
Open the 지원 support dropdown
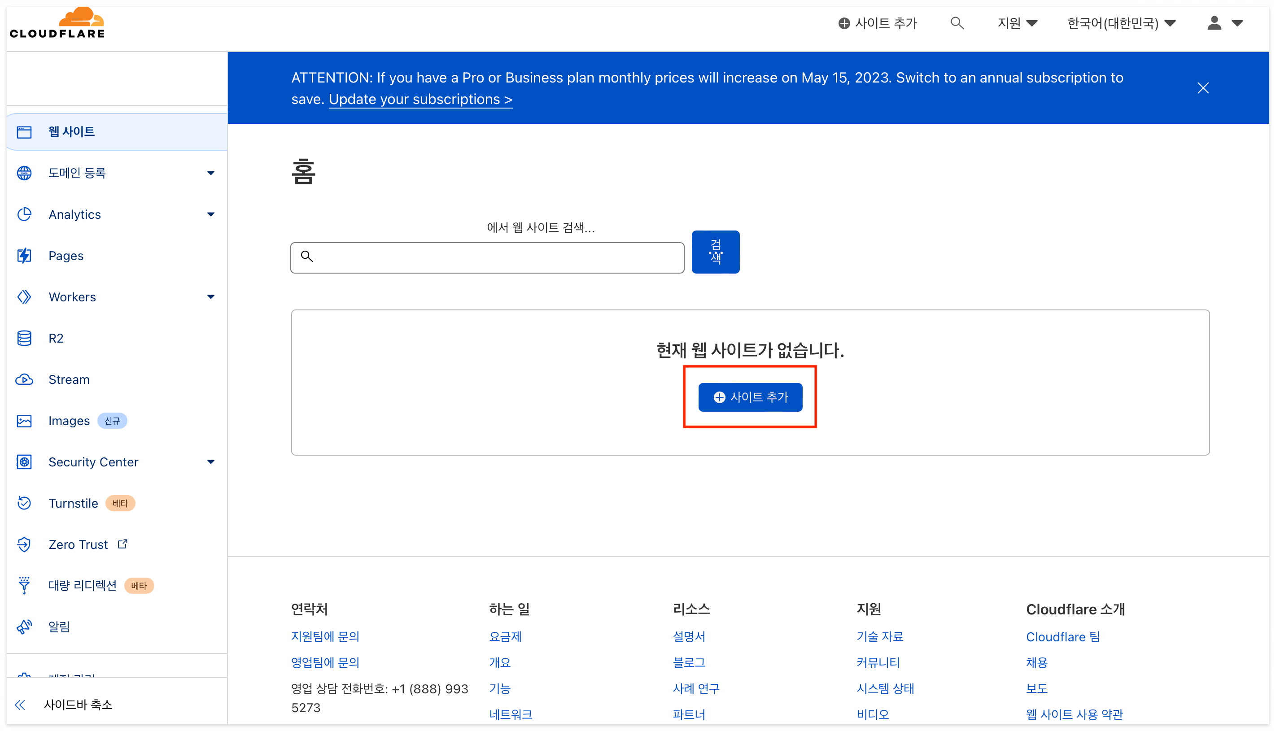pyautogui.click(x=1017, y=23)
